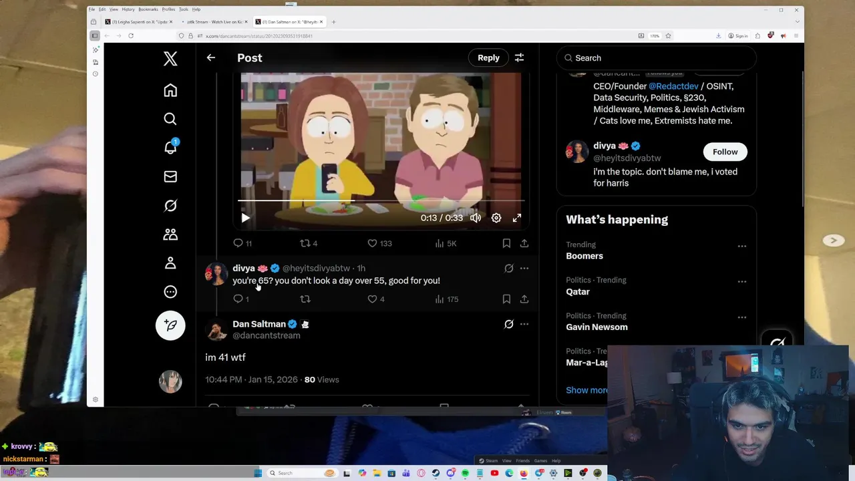Ask Grok about divya's reply
Viewport: 855px width, 481px height.
point(509,268)
